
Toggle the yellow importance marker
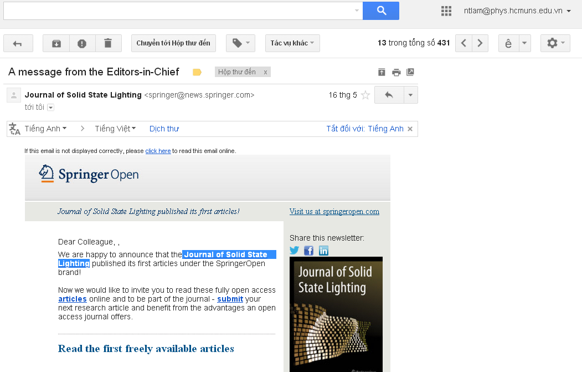[x=197, y=72]
